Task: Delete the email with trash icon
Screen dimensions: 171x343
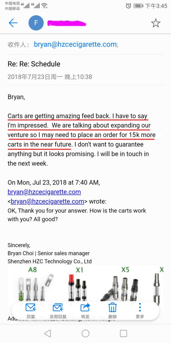Action: click(113, 311)
